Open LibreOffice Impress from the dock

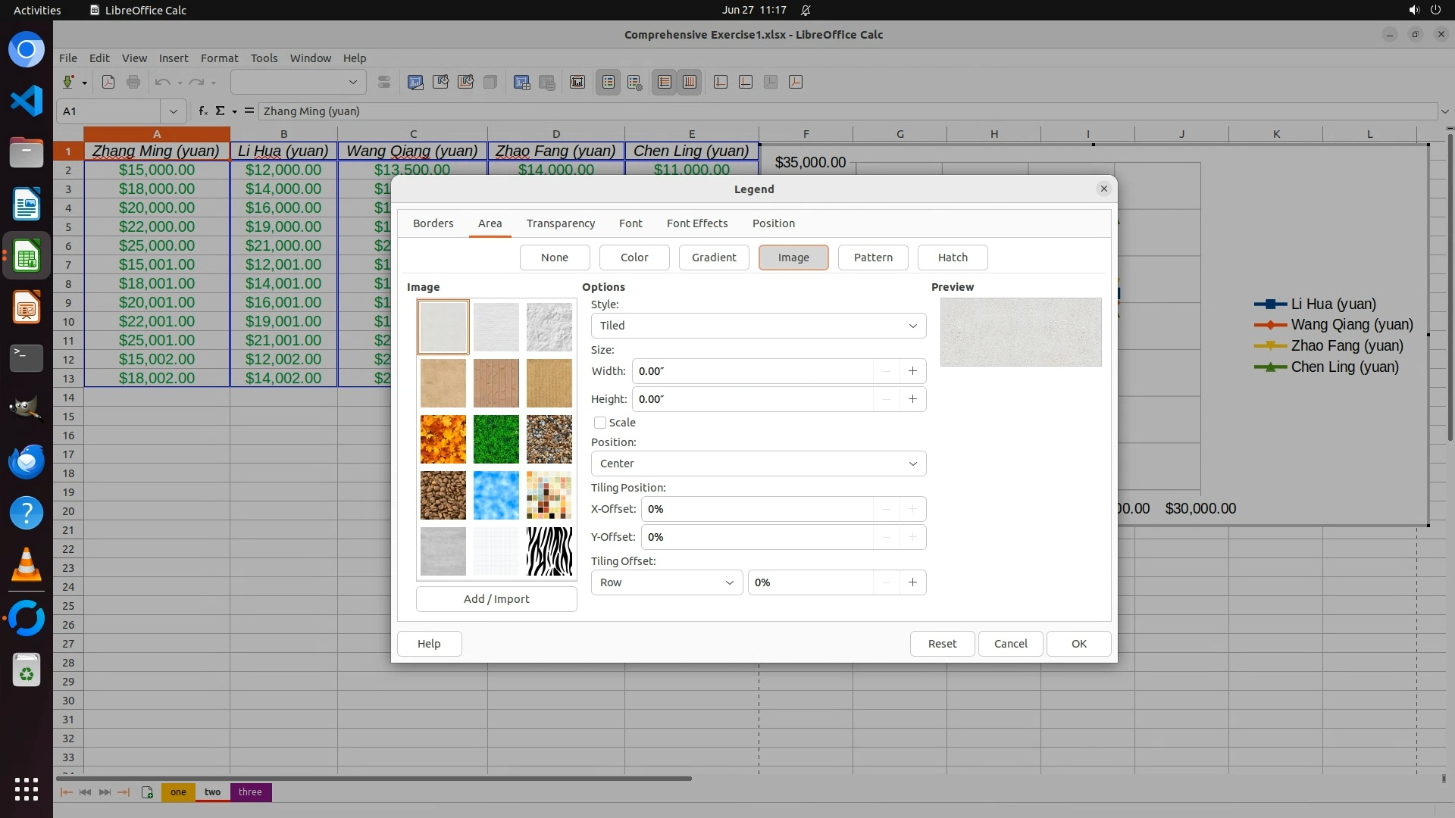[x=27, y=308]
